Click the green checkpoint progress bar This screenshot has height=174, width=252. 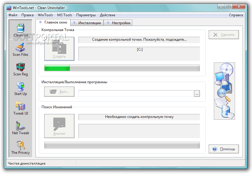[122, 68]
